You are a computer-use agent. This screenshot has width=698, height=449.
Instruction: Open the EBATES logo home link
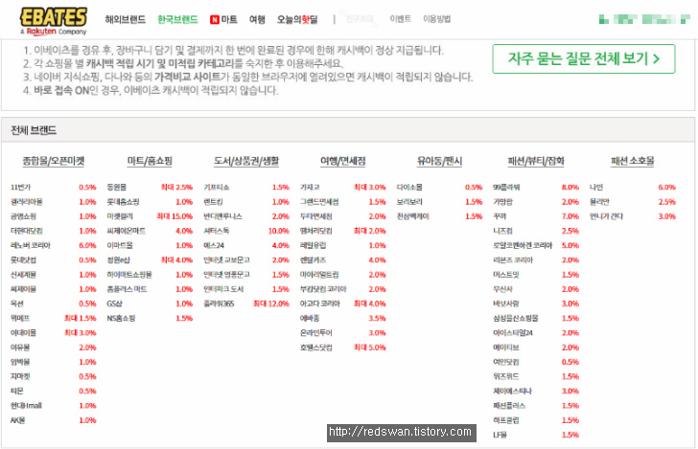53,21
